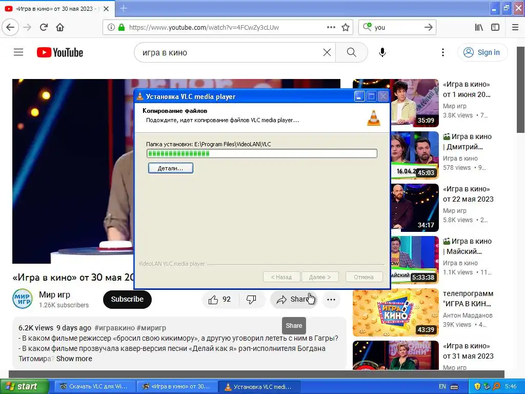Click the Назад button in the installer
This screenshot has width=525, height=394.
281,277
